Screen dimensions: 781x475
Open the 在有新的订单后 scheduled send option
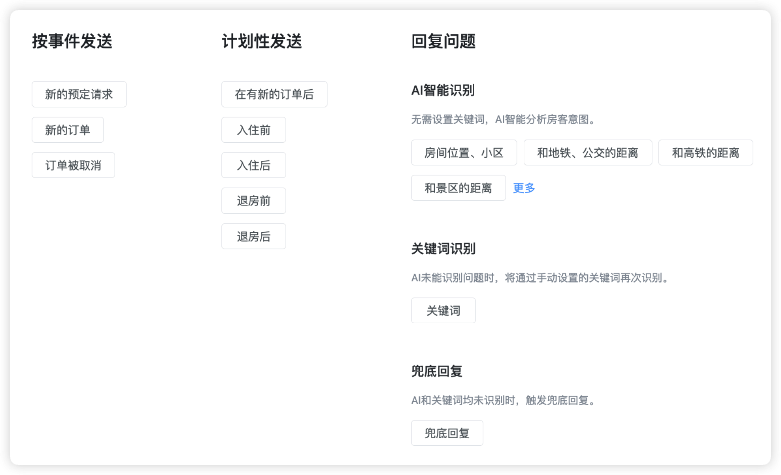click(x=274, y=94)
